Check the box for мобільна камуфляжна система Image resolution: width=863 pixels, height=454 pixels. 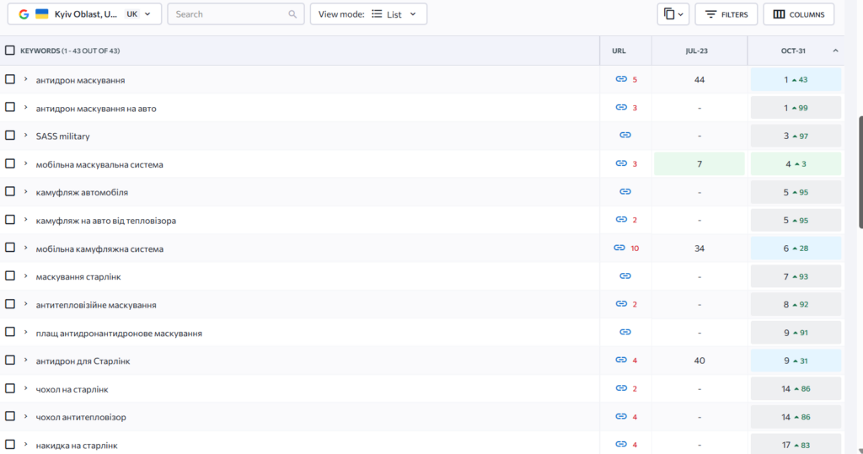pos(10,248)
